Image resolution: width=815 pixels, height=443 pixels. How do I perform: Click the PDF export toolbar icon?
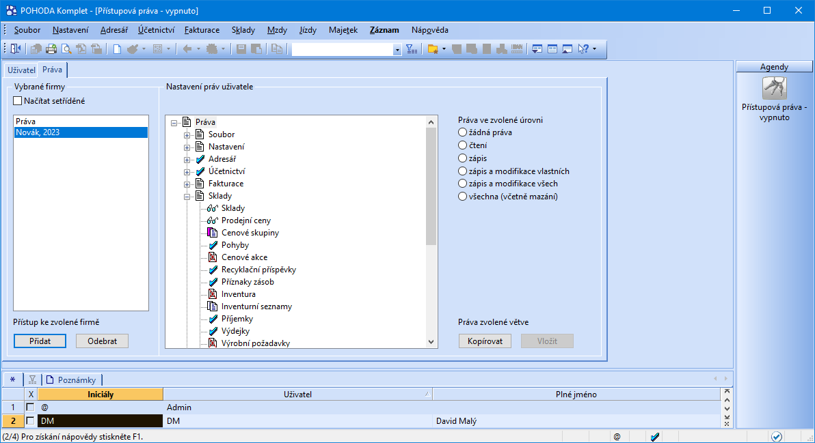pyautogui.click(x=81, y=48)
